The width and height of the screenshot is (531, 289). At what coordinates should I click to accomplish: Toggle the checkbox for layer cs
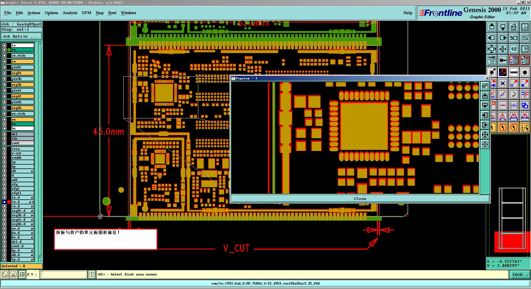tap(4, 61)
